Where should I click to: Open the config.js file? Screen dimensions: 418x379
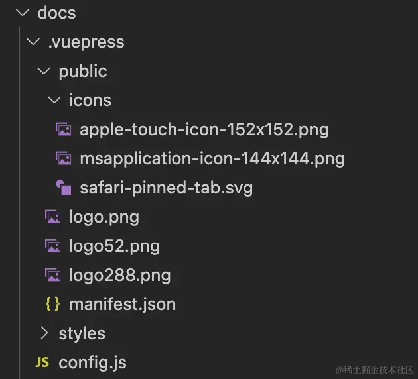92,362
